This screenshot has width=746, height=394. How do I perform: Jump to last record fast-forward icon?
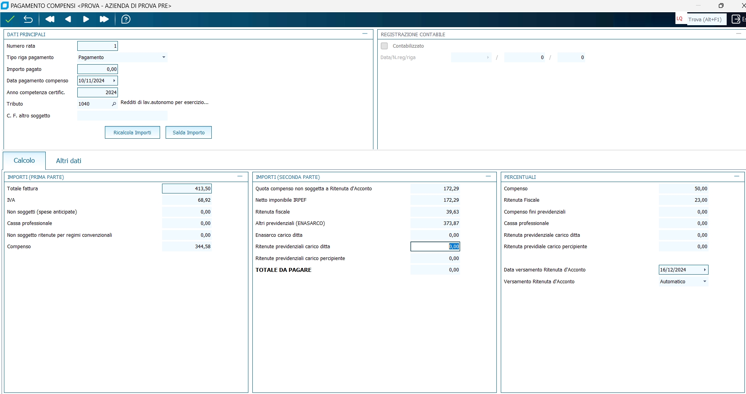pyautogui.click(x=104, y=19)
